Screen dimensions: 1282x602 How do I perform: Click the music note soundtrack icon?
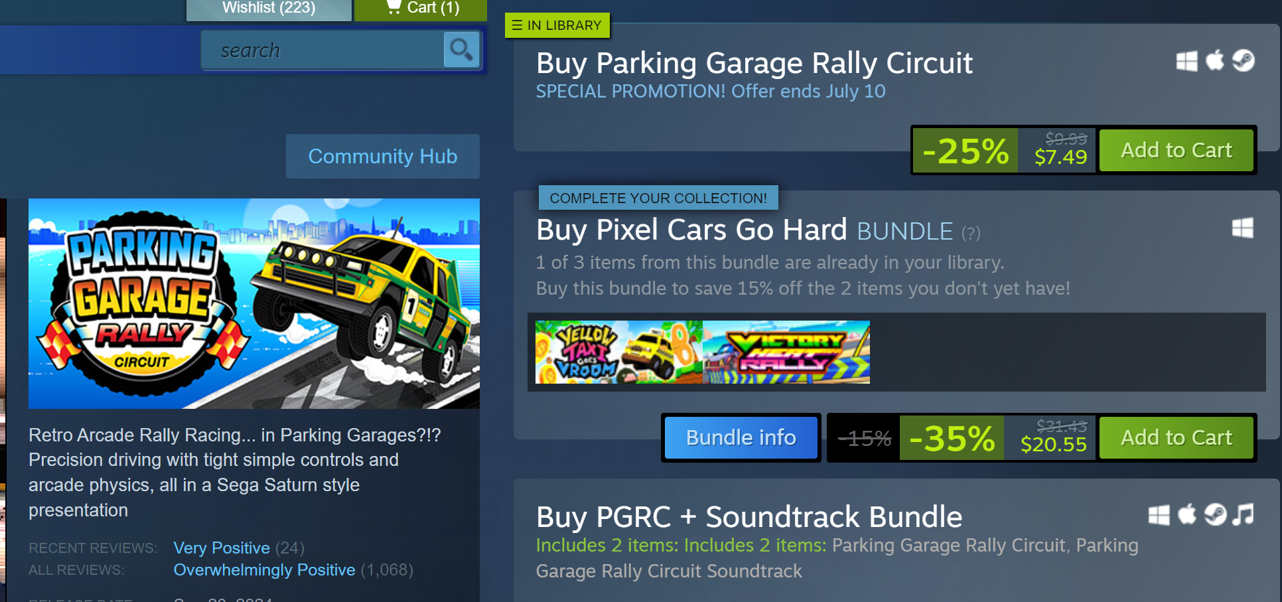click(x=1244, y=514)
